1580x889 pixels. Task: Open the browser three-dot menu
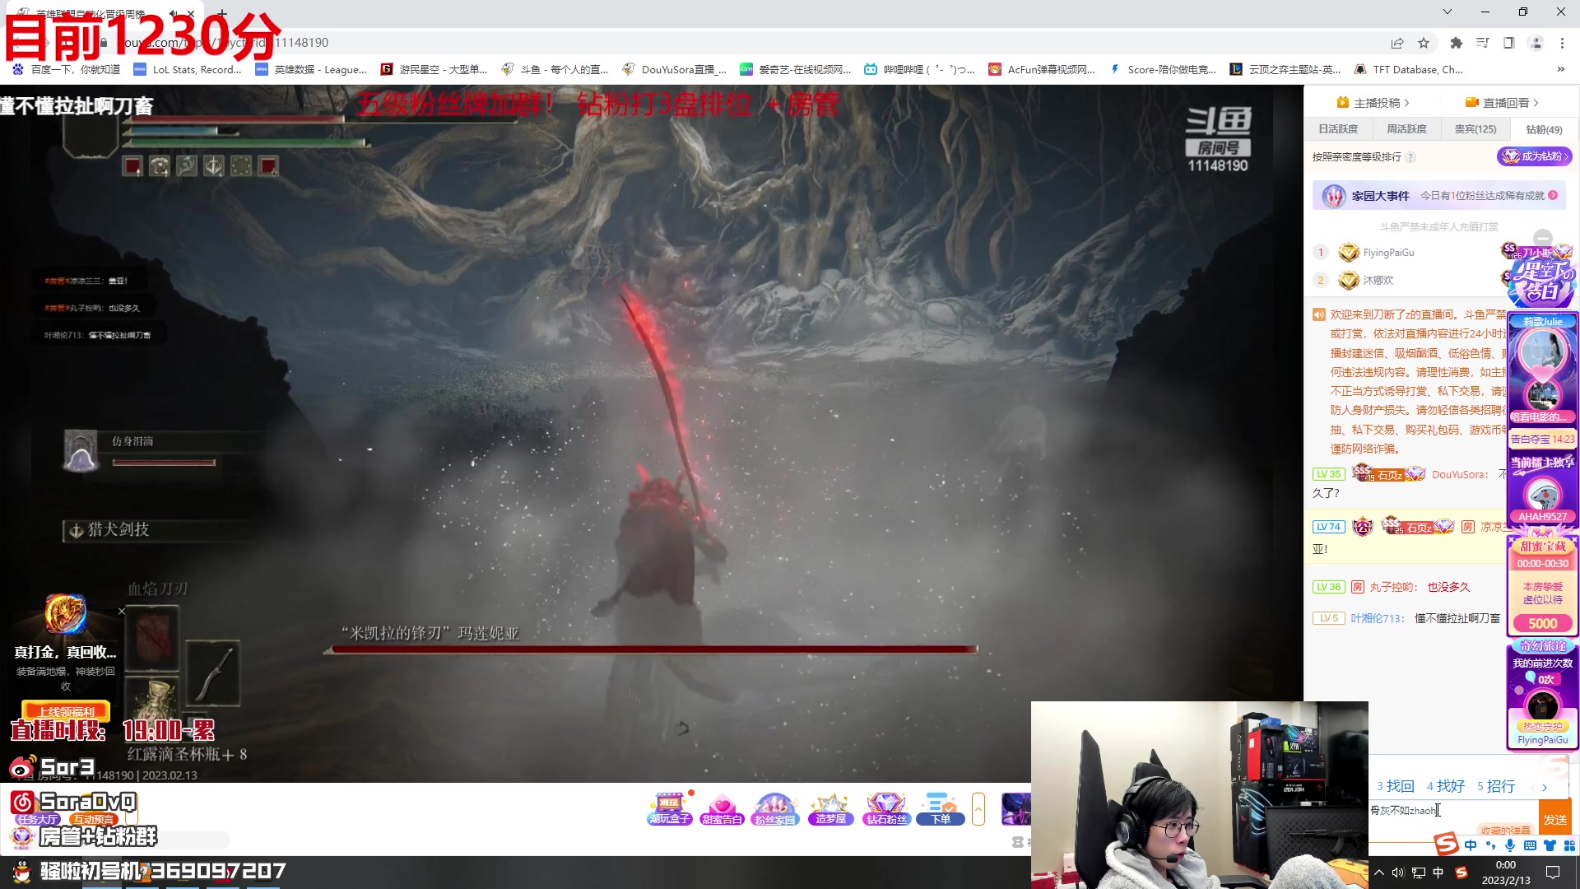[x=1562, y=43]
